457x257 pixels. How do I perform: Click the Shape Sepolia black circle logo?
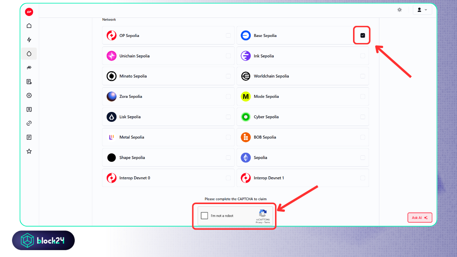pos(112,158)
